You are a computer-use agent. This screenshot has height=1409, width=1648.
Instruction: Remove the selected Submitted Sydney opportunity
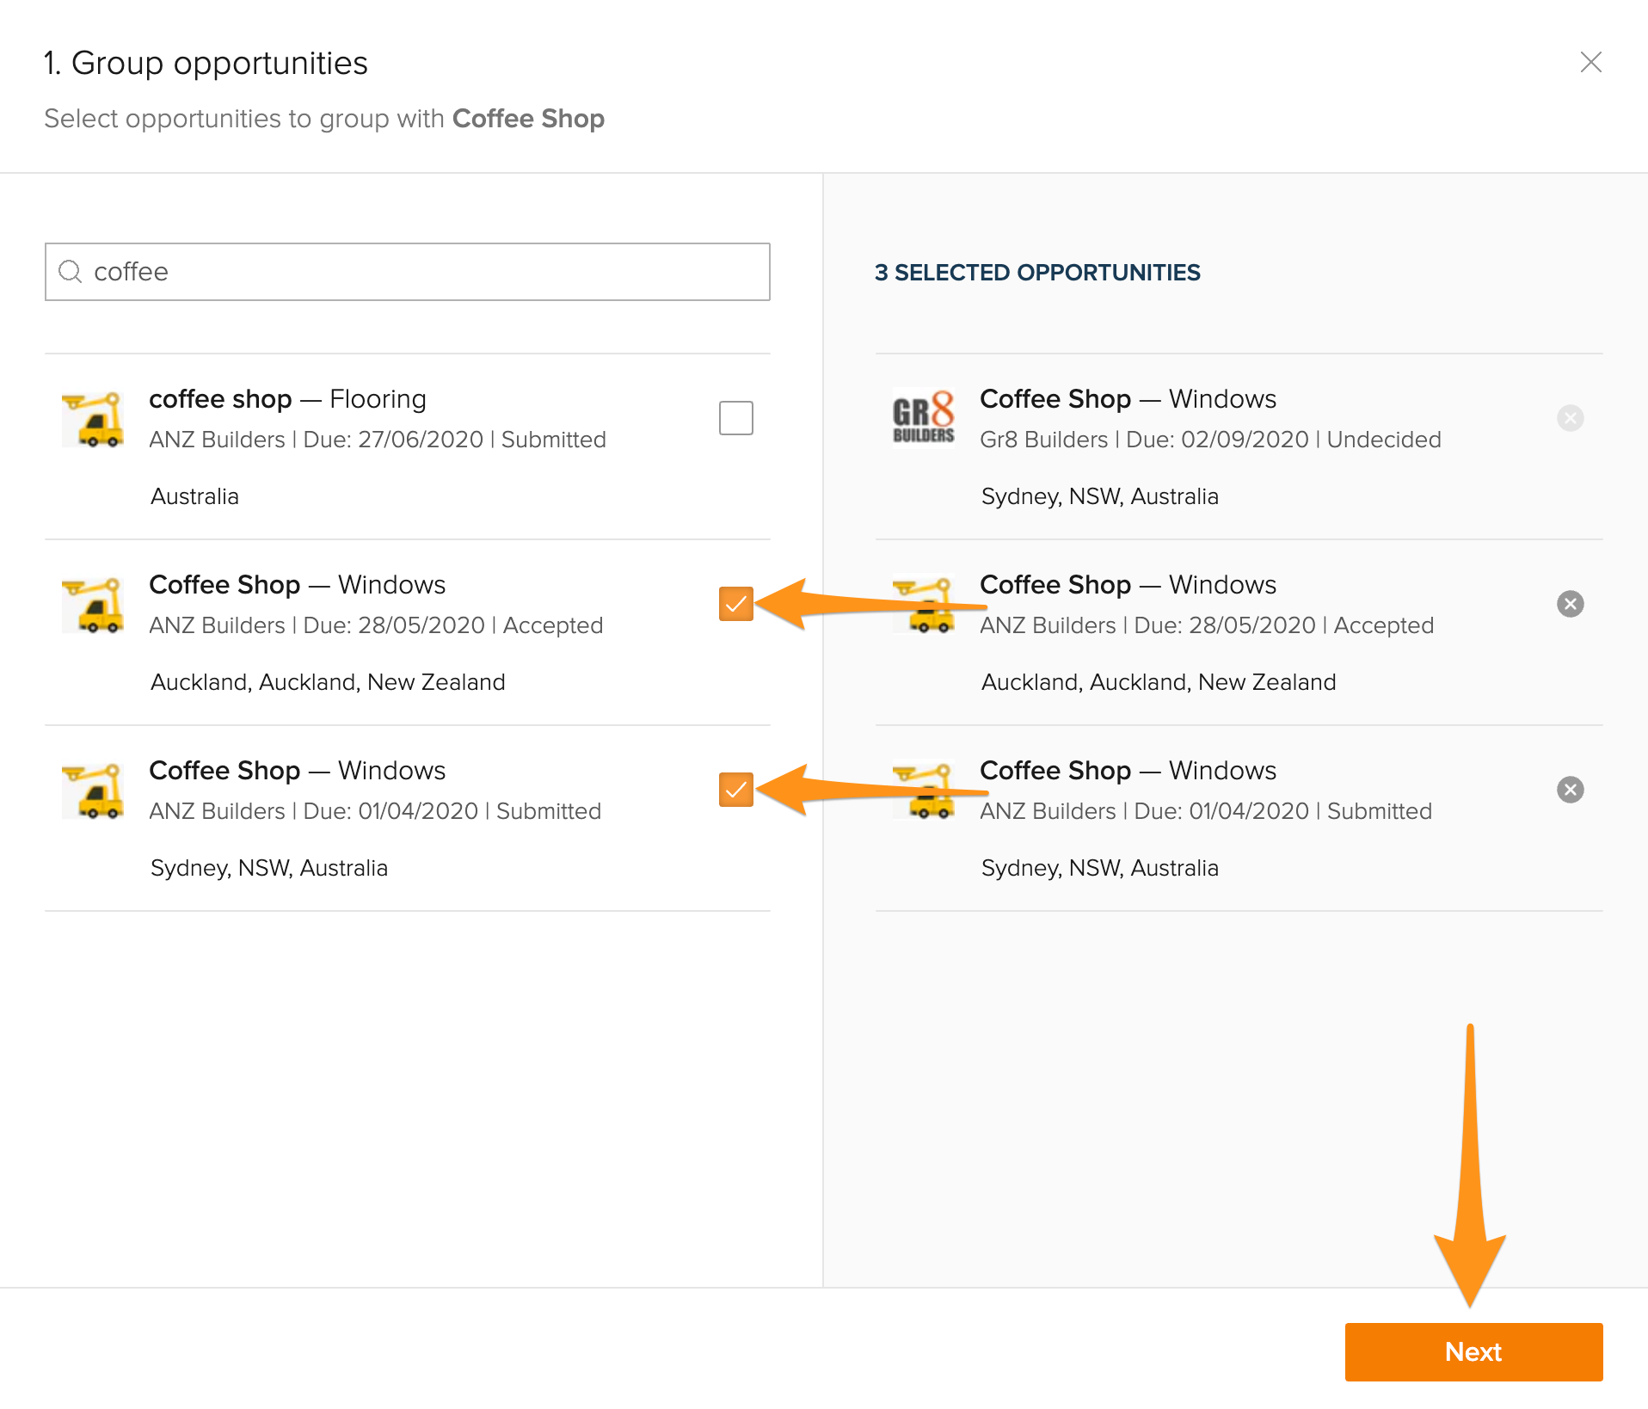tap(1571, 790)
